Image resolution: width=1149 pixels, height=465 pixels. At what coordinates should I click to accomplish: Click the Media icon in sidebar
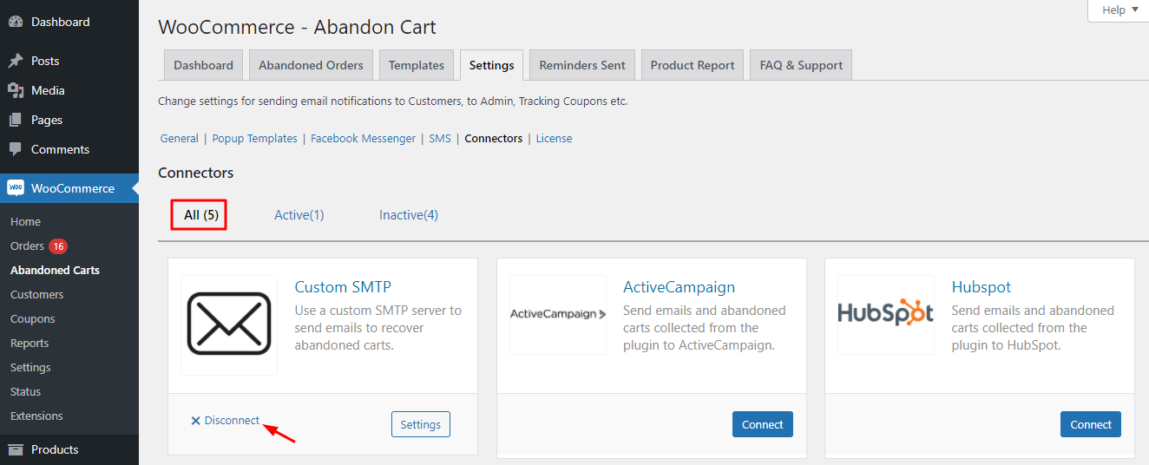click(16, 90)
